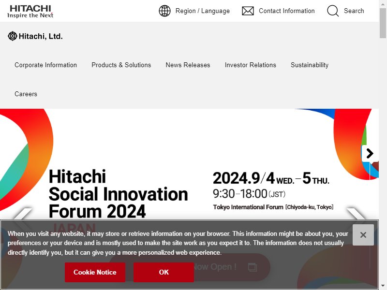Image resolution: width=387 pixels, height=290 pixels.
Task: Open the Cookie Notice button
Action: coord(95,272)
